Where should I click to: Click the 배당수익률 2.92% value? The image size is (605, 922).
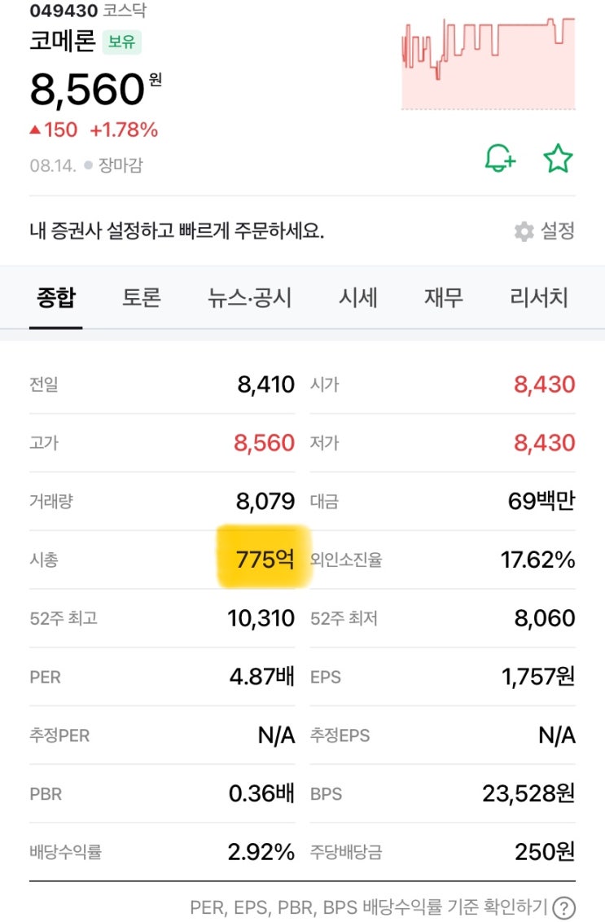261,852
